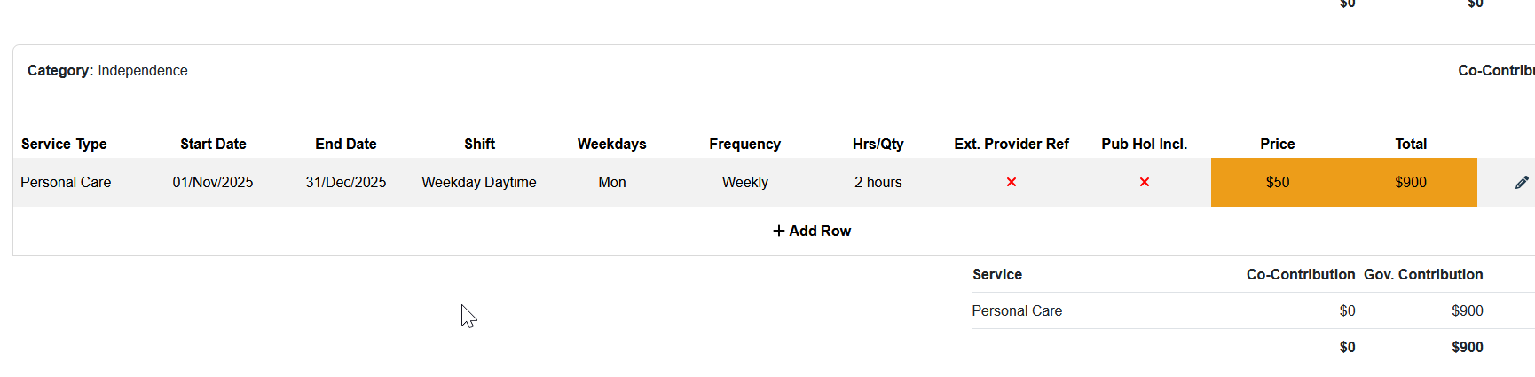1535x377 pixels.
Task: Select the Weekday Daytime shift cell
Action: (x=479, y=182)
